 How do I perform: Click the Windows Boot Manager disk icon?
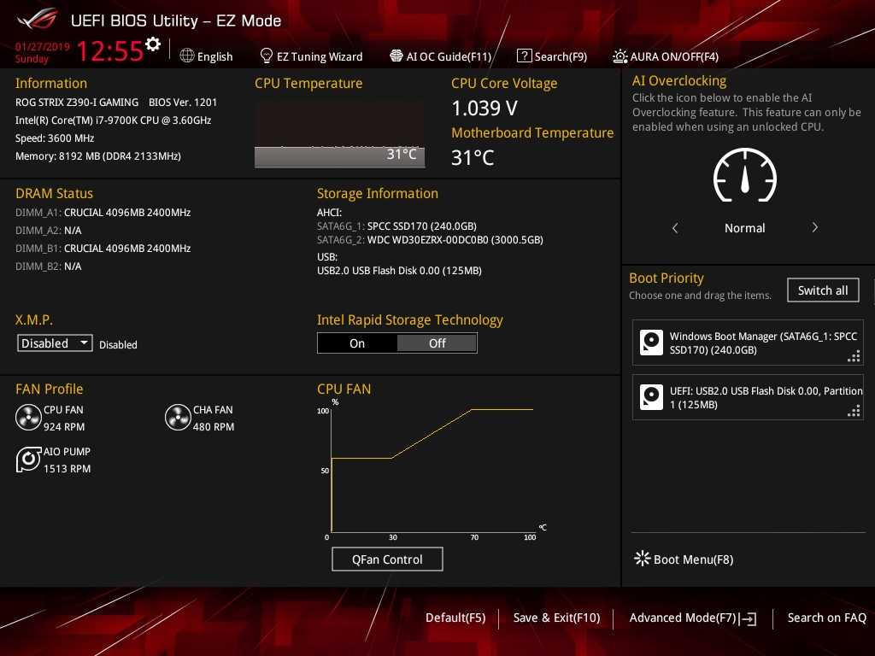pyautogui.click(x=652, y=343)
